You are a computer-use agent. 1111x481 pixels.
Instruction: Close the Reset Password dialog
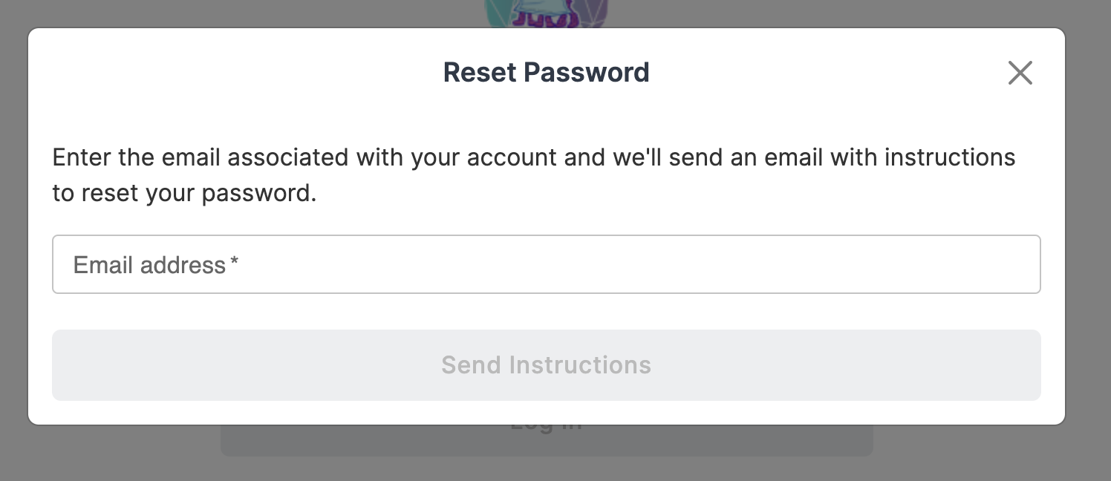(x=1020, y=73)
